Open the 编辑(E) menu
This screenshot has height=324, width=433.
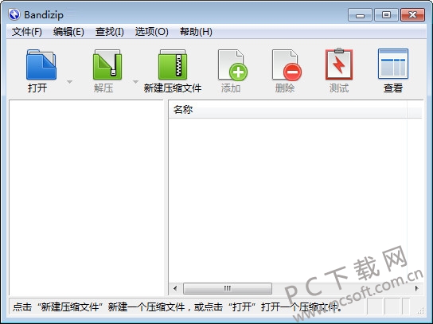coord(68,32)
